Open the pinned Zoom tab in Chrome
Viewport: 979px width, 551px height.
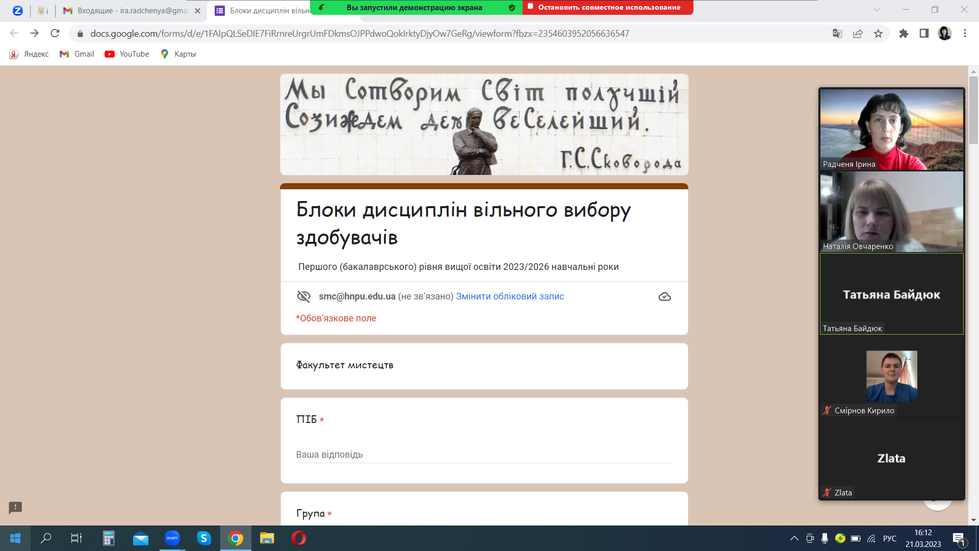pyautogui.click(x=18, y=10)
